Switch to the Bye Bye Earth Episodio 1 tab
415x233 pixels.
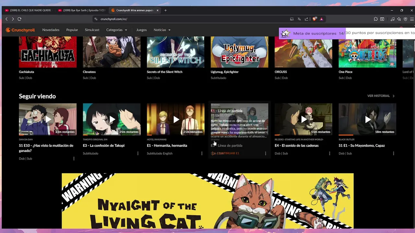tap(82, 10)
